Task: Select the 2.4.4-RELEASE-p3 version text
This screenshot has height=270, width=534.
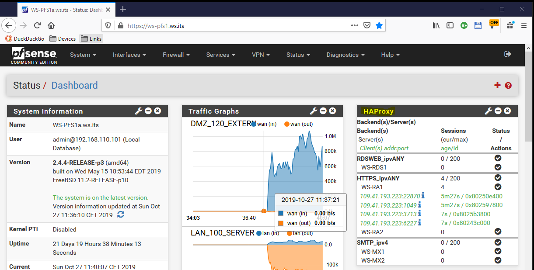Action: click(78, 162)
